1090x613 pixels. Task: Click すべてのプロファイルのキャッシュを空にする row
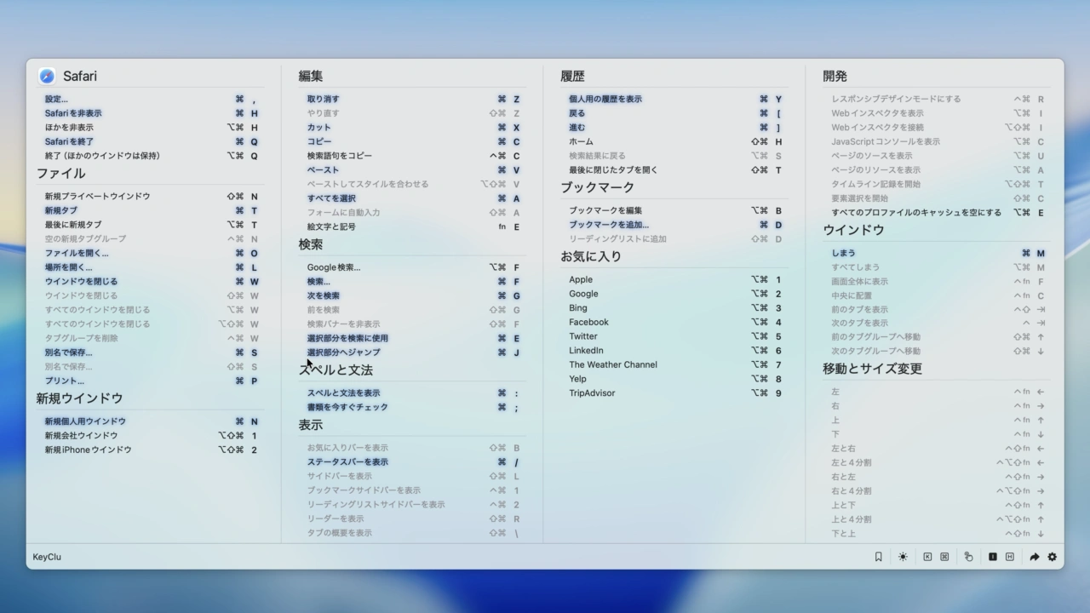(x=938, y=212)
